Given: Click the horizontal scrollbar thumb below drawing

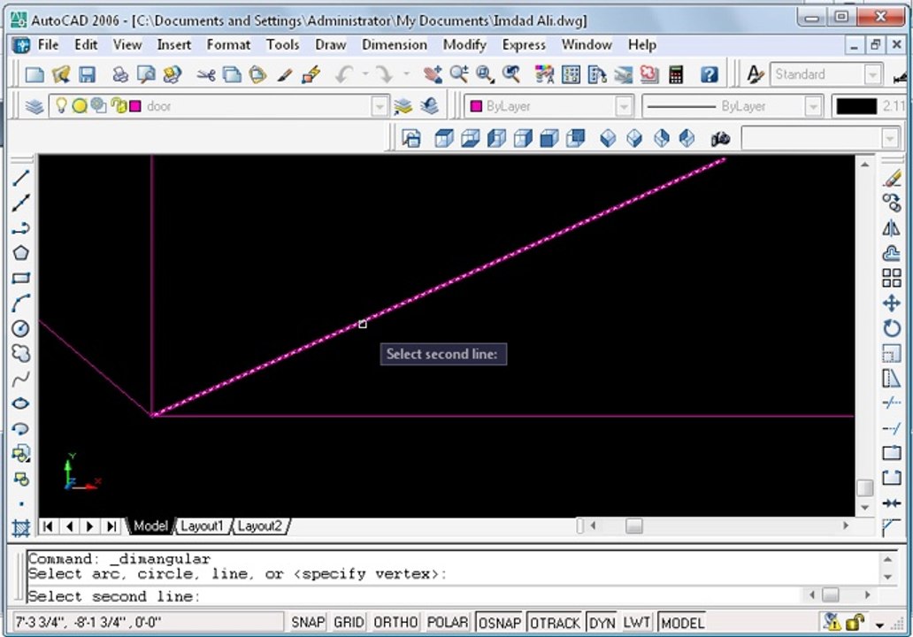Looking at the screenshot, I should click(633, 526).
